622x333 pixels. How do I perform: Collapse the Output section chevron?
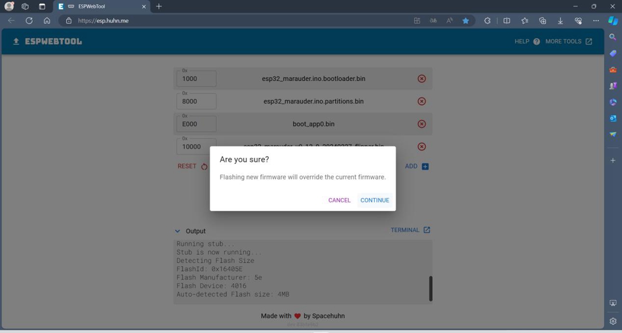pos(178,231)
